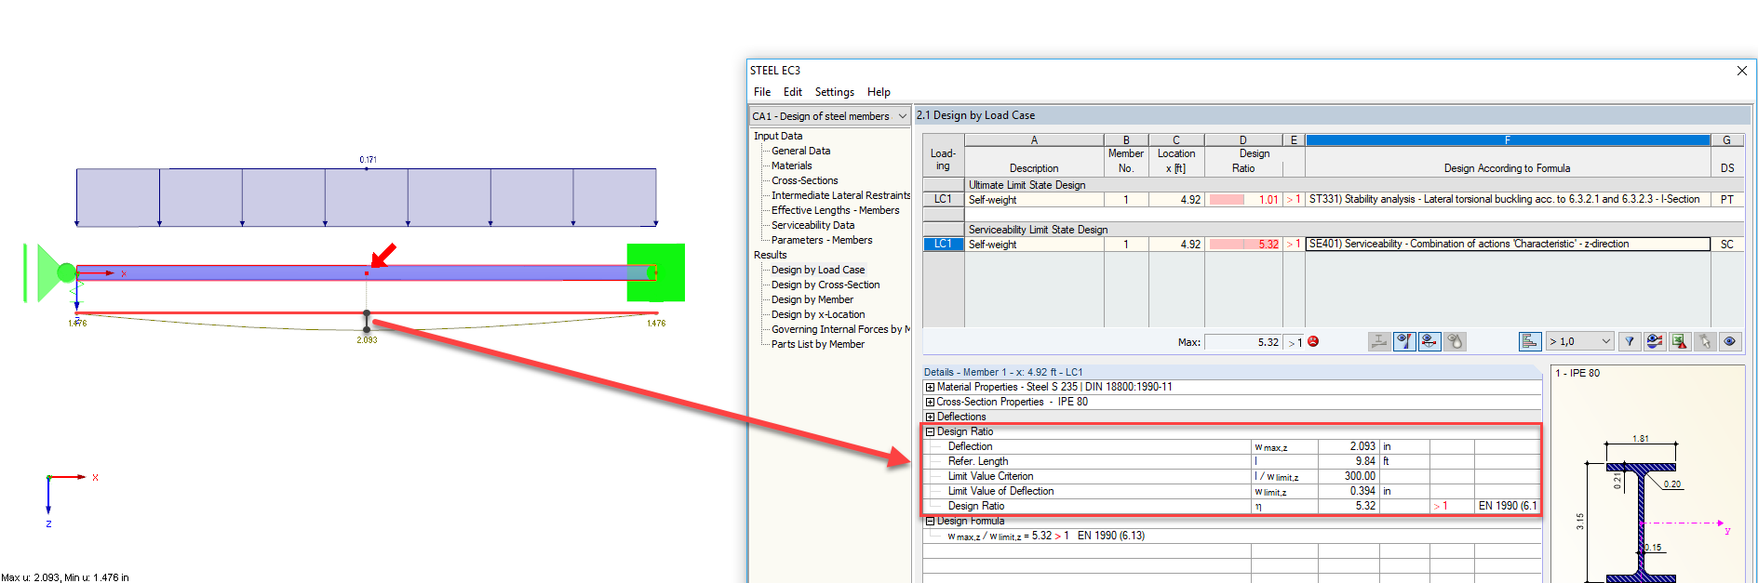Image resolution: width=1758 pixels, height=583 pixels.
Task: Open the Help menu
Action: [x=879, y=92]
